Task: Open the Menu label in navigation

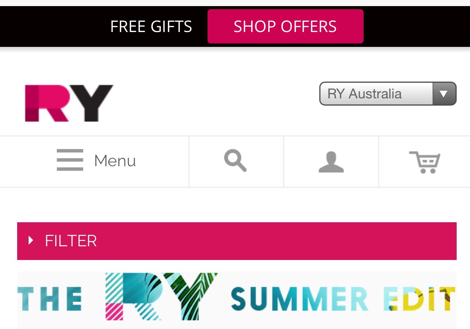Action: 115,160
